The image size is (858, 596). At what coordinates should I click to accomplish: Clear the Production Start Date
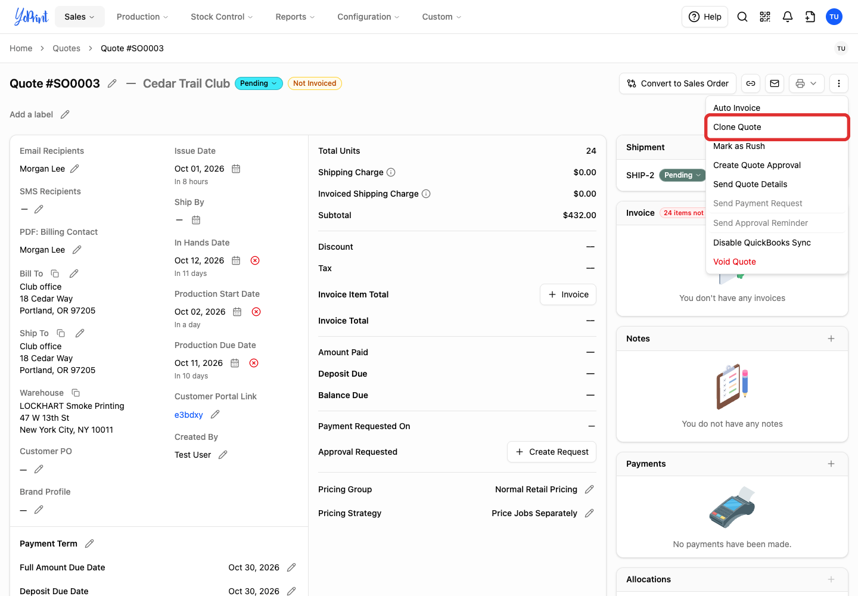(256, 312)
